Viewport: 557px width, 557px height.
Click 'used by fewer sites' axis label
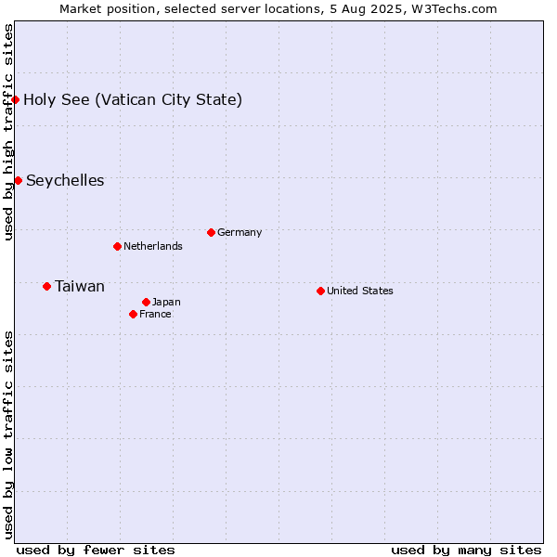click(96, 551)
